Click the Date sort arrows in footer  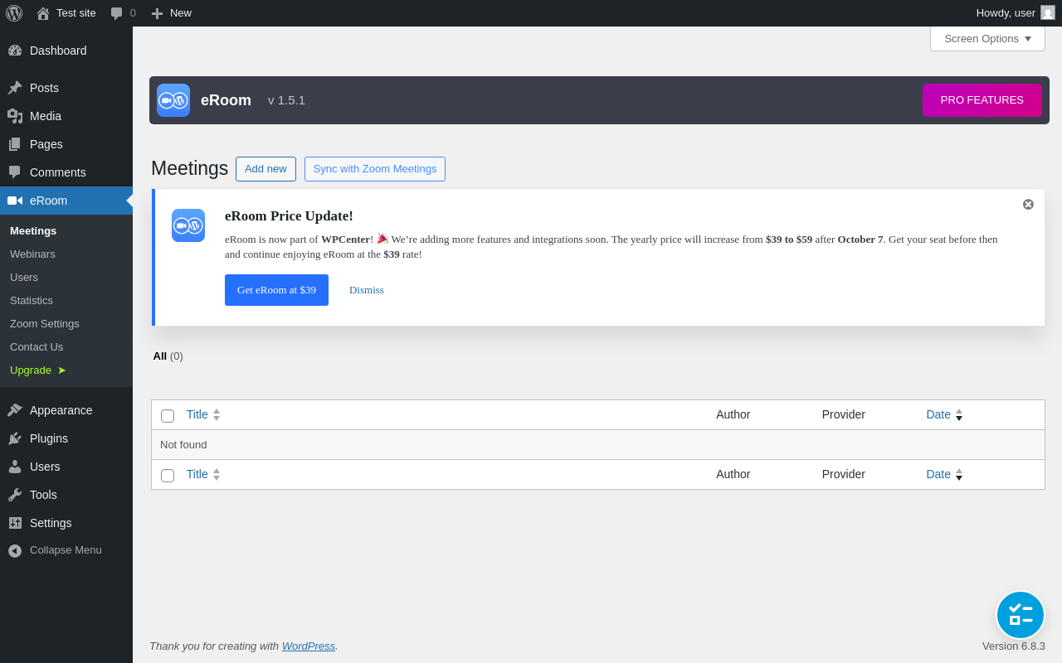[x=959, y=474]
